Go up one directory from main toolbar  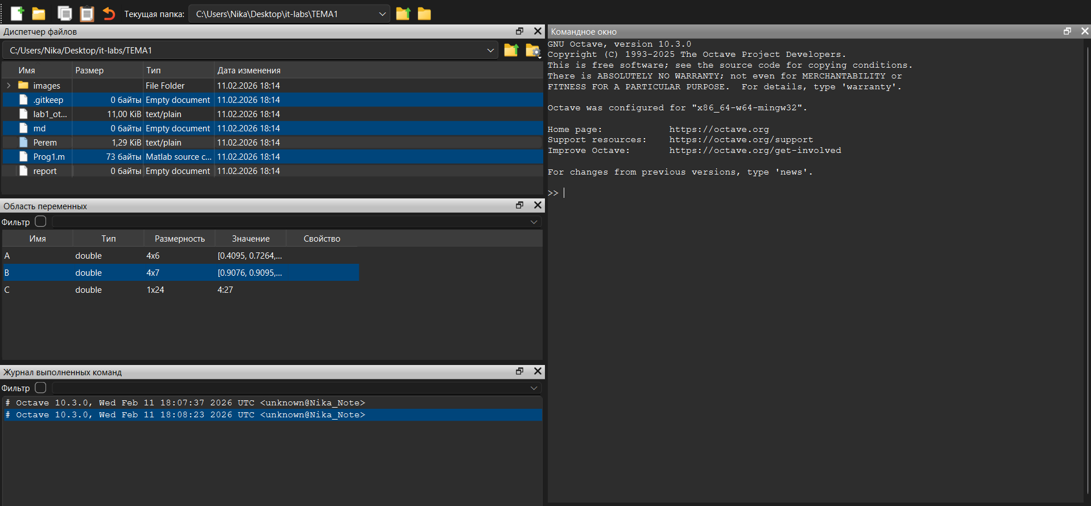(x=403, y=14)
